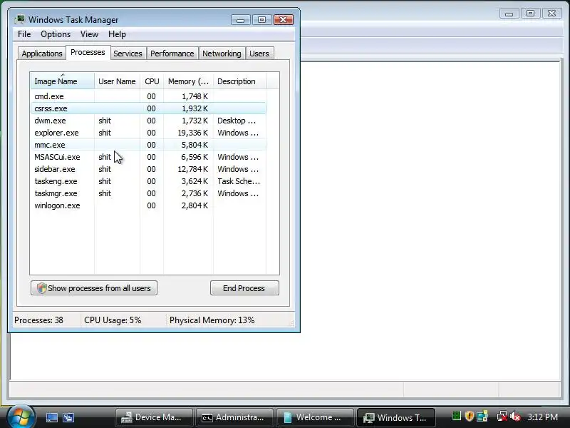The image size is (570, 428).
Task: Select the csrss.exe process
Action: pyautogui.click(x=148, y=108)
